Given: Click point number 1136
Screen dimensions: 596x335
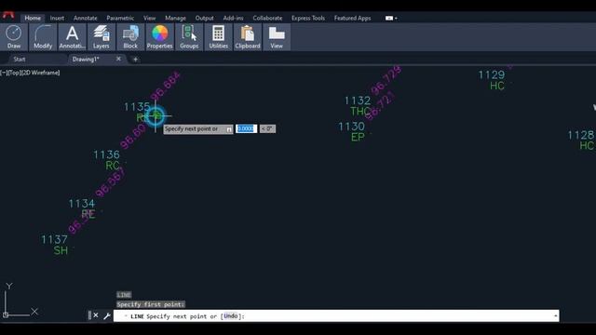Looking at the screenshot, I should coord(106,154).
